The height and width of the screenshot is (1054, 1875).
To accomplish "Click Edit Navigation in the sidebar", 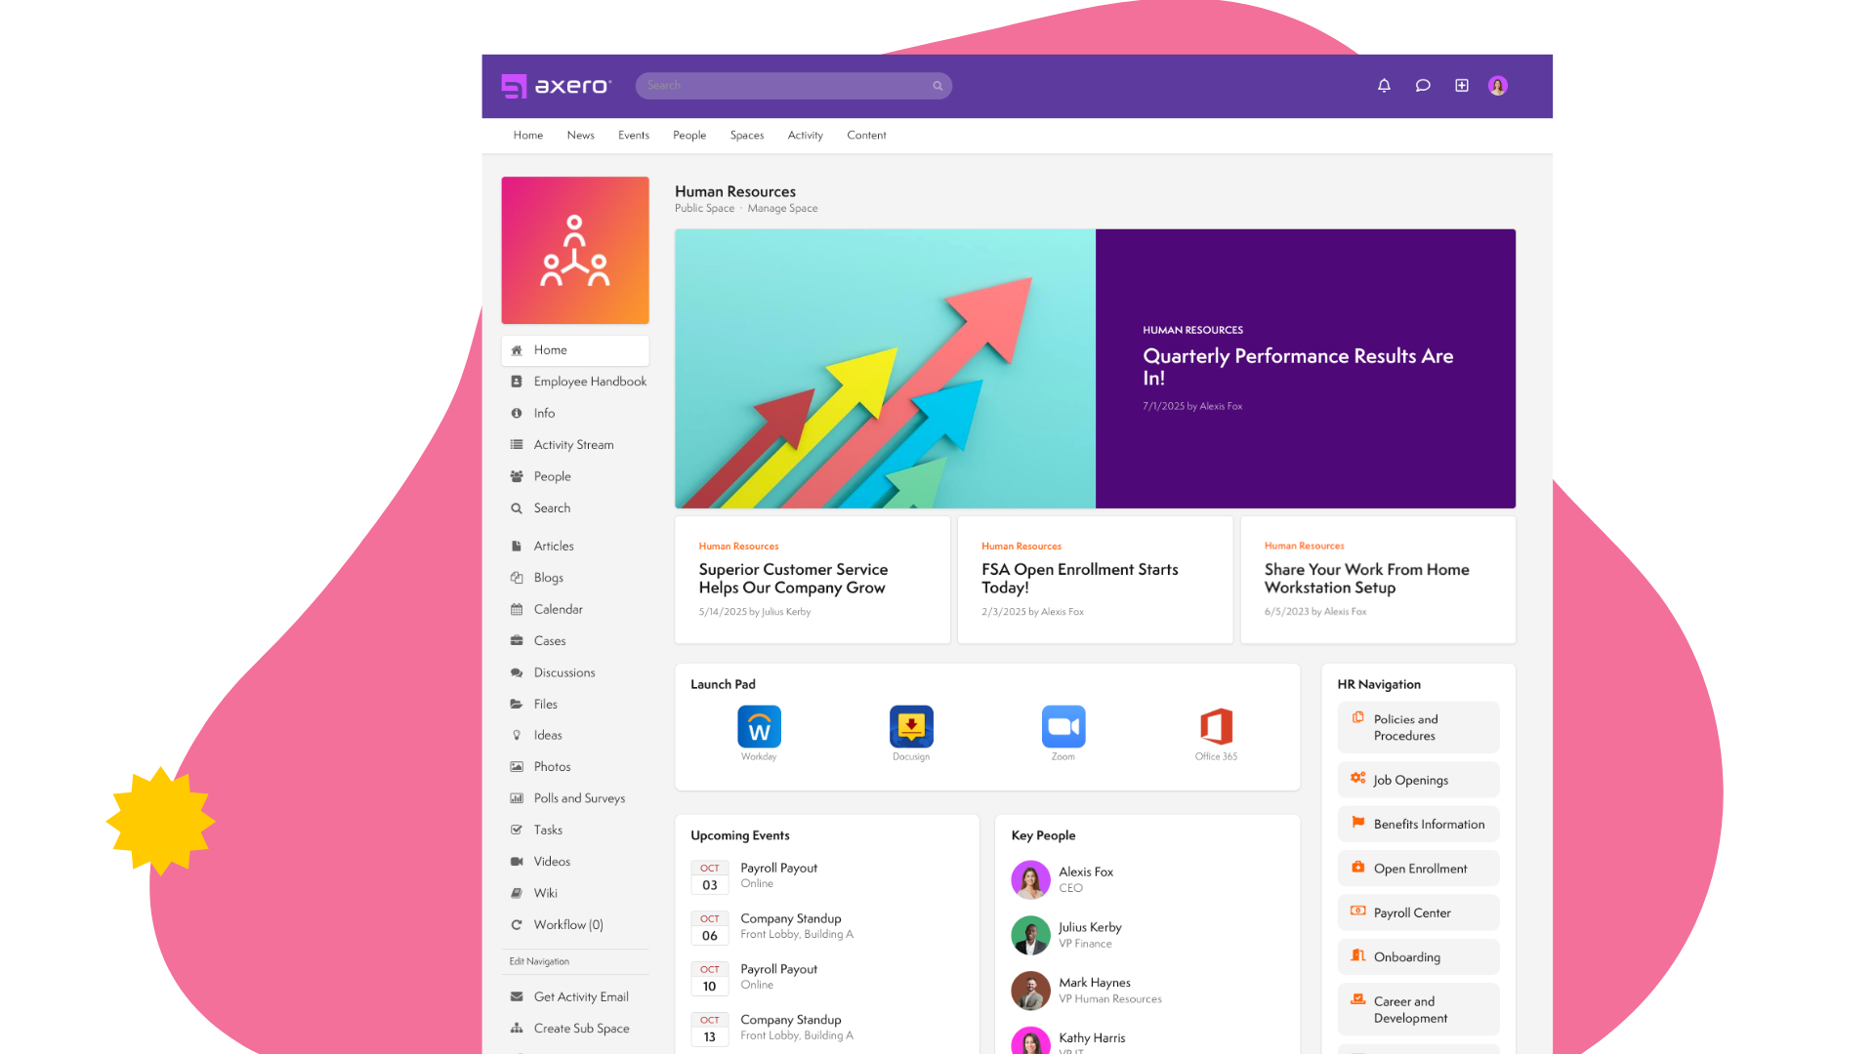I will [538, 960].
